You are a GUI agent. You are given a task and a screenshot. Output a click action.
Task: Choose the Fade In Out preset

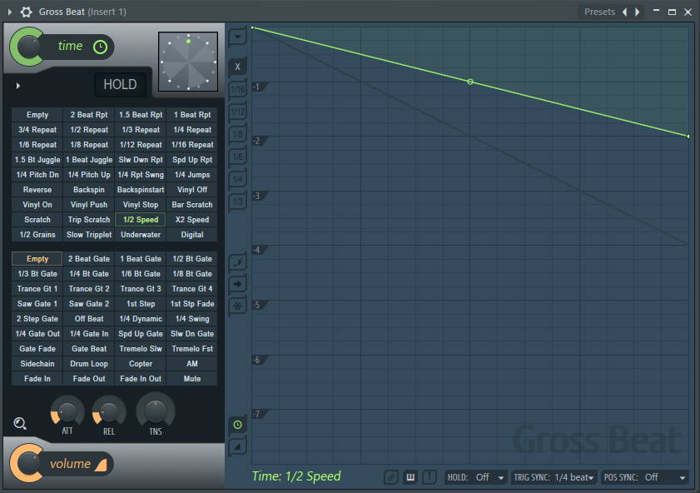(x=141, y=379)
